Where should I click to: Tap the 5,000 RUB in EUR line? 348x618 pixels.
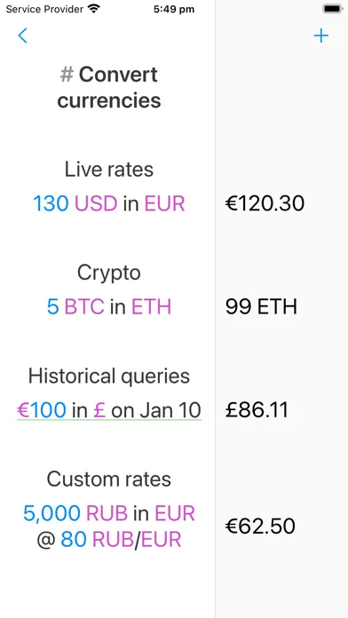click(109, 513)
